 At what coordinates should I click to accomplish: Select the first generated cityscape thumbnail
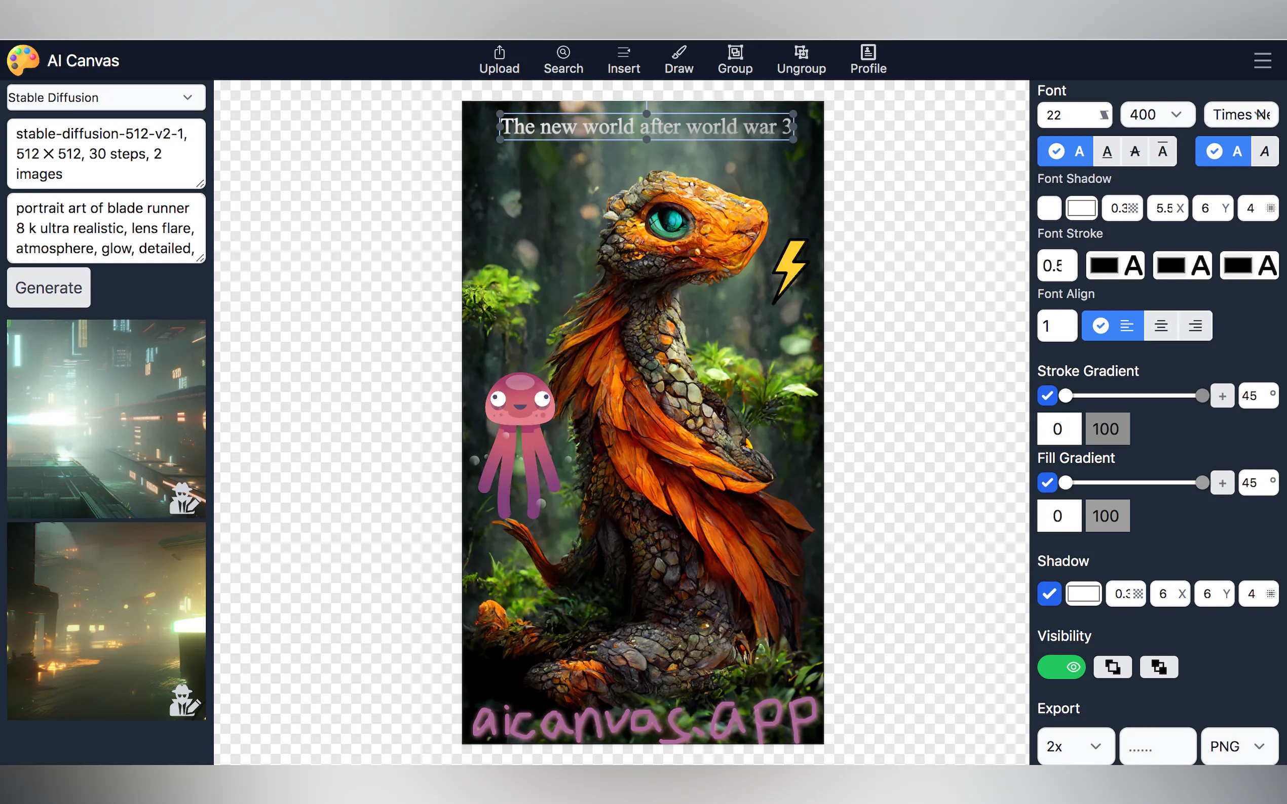click(x=106, y=419)
